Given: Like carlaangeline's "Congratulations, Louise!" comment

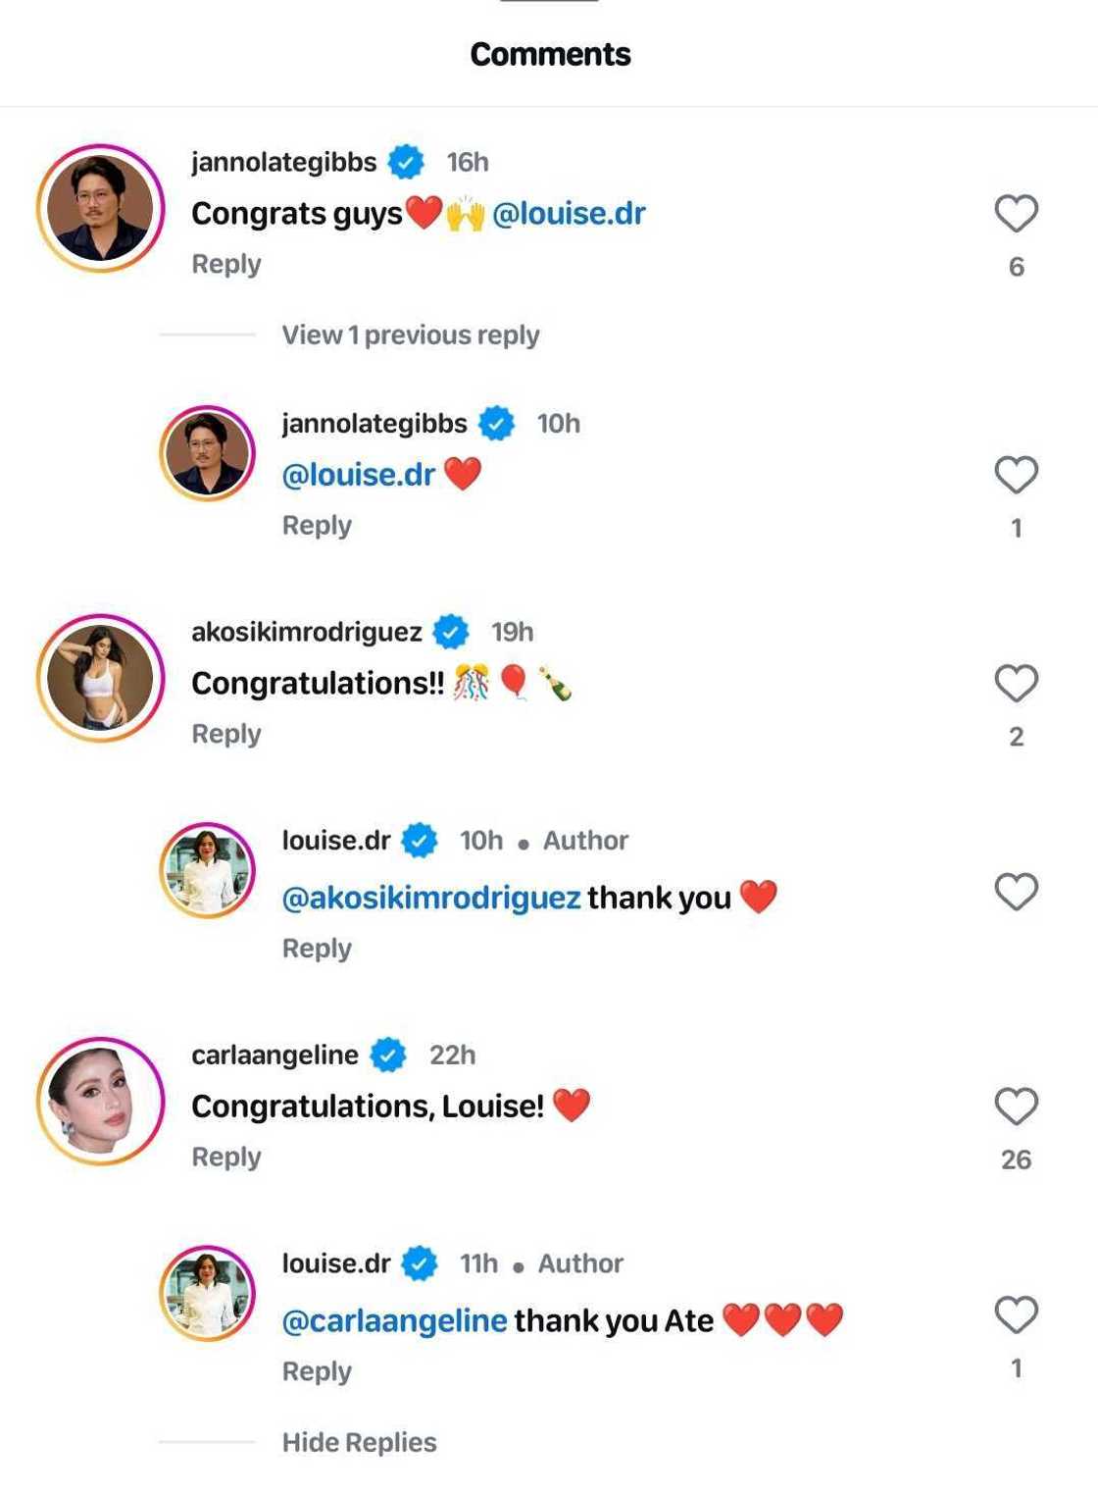Looking at the screenshot, I should pyautogui.click(x=1016, y=1107).
